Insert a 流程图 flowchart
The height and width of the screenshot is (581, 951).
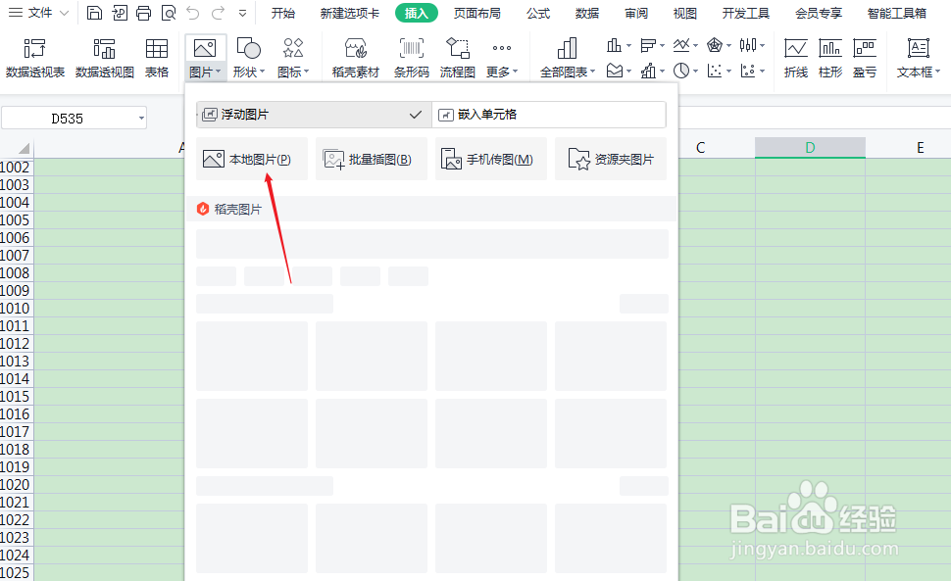pyautogui.click(x=457, y=58)
